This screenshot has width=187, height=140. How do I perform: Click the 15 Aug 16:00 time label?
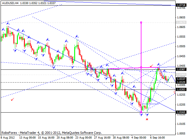pyautogui.click(x=46, y=138)
